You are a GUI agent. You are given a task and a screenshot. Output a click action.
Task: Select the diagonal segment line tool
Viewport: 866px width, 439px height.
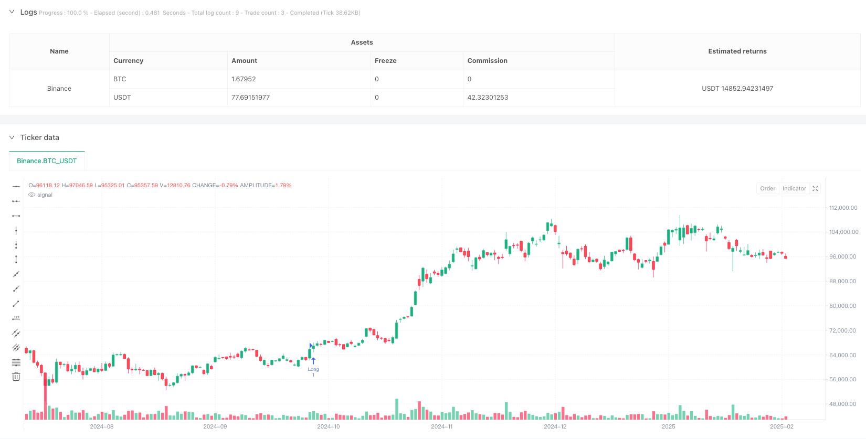[x=16, y=303]
